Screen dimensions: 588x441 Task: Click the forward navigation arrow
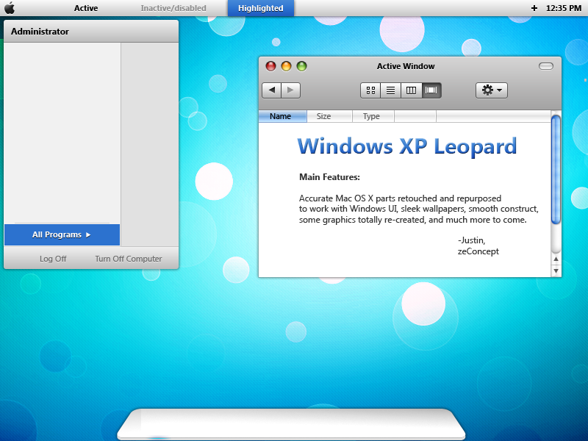291,90
